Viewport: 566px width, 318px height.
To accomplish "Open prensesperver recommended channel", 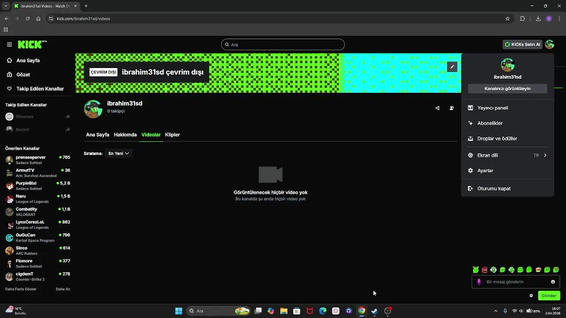I will coord(38,160).
